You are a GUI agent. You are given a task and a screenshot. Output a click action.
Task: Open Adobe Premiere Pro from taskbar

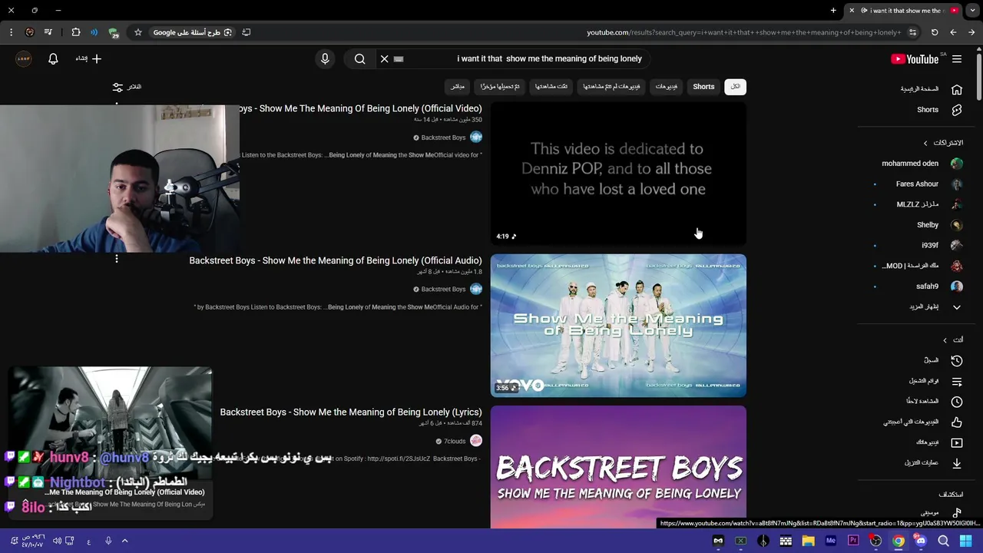853,541
